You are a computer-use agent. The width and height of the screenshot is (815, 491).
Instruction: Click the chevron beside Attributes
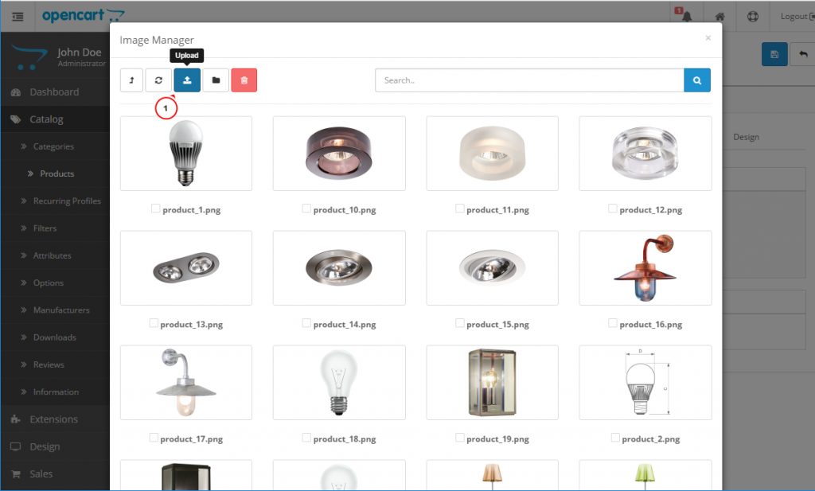(23, 255)
